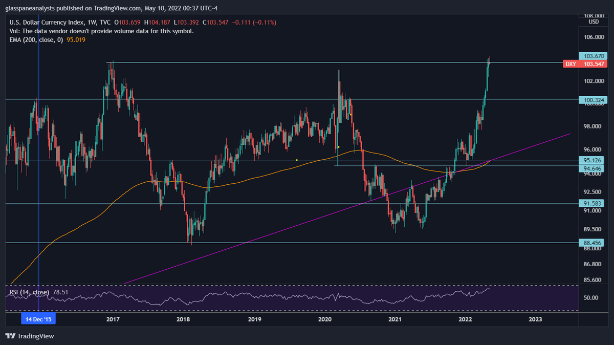Select the 94.646 price level label
This screenshot has width=614, height=345.
591,168
